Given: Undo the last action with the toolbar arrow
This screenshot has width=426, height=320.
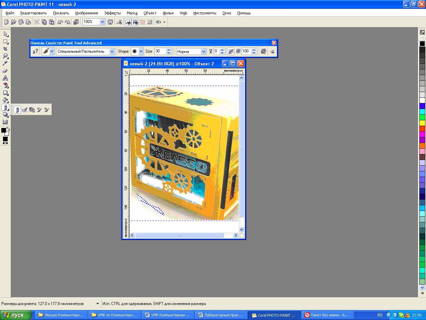Looking at the screenshot, I should [60, 22].
